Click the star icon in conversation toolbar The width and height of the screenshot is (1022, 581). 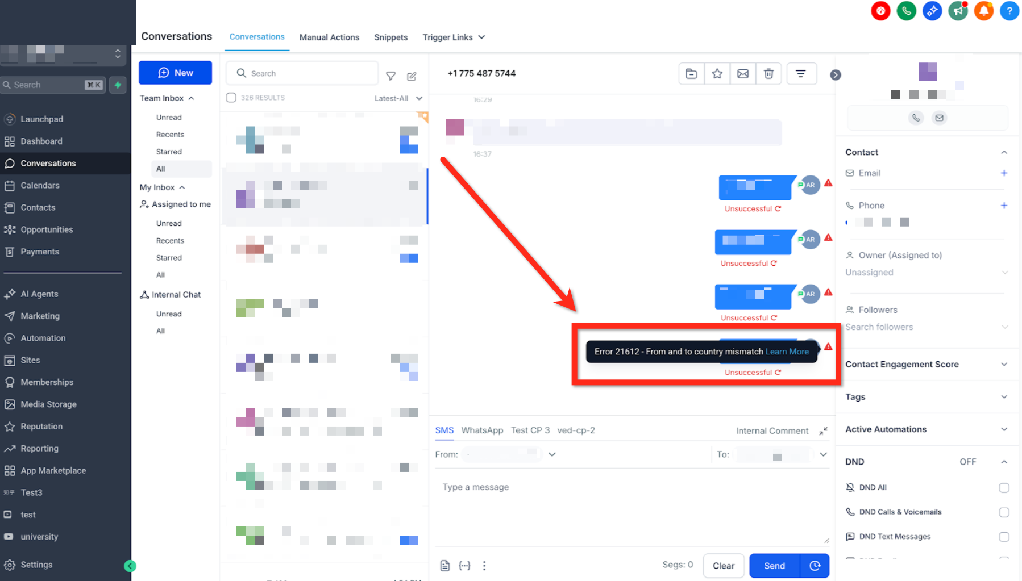(x=717, y=74)
